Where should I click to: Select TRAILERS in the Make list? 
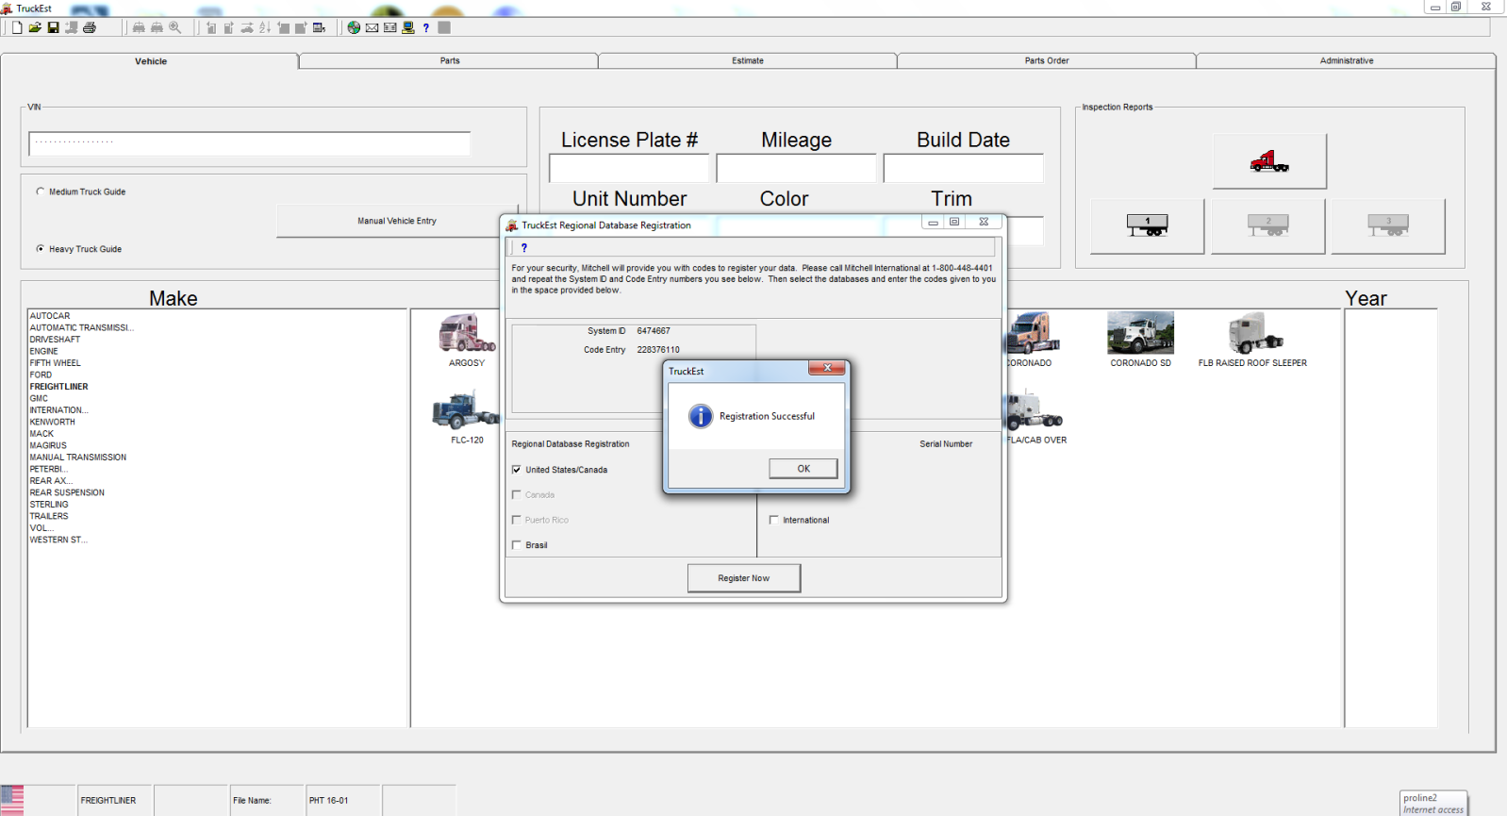tap(49, 516)
